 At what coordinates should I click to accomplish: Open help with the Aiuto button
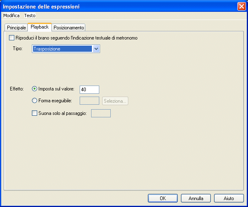(229, 198)
